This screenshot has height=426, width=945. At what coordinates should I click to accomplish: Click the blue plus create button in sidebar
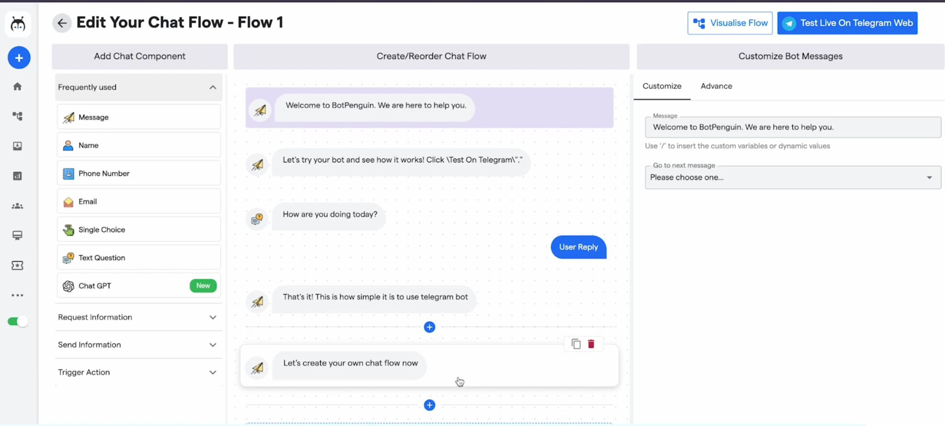coord(19,58)
